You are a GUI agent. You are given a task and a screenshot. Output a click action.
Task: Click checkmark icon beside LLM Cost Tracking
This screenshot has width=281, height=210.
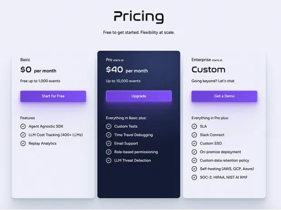click(x=23, y=135)
